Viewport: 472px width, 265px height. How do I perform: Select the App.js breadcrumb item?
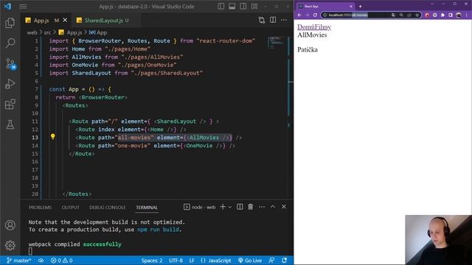click(71, 32)
